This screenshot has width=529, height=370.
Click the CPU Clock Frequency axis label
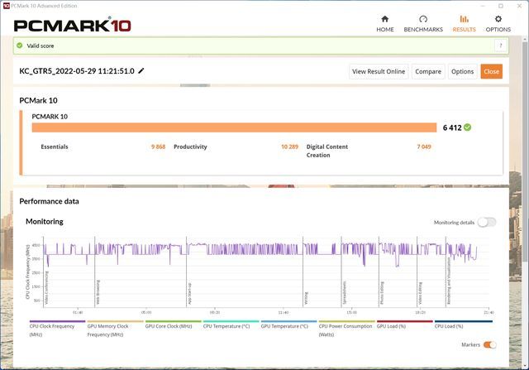coord(27,272)
